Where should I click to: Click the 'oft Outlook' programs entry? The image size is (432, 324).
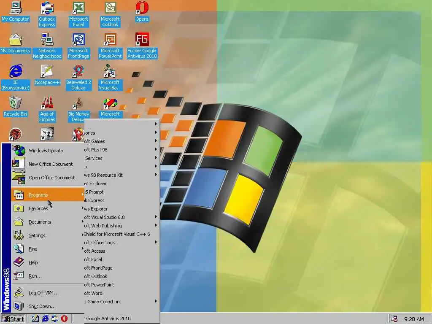point(121,276)
